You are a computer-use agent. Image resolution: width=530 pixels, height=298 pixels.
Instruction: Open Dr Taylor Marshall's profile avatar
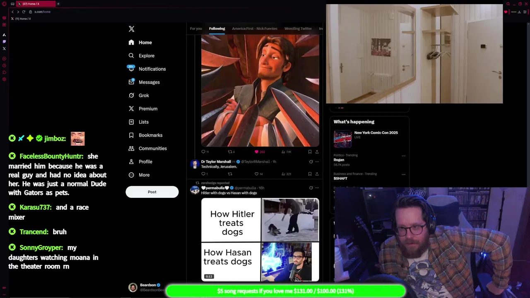coord(195,164)
